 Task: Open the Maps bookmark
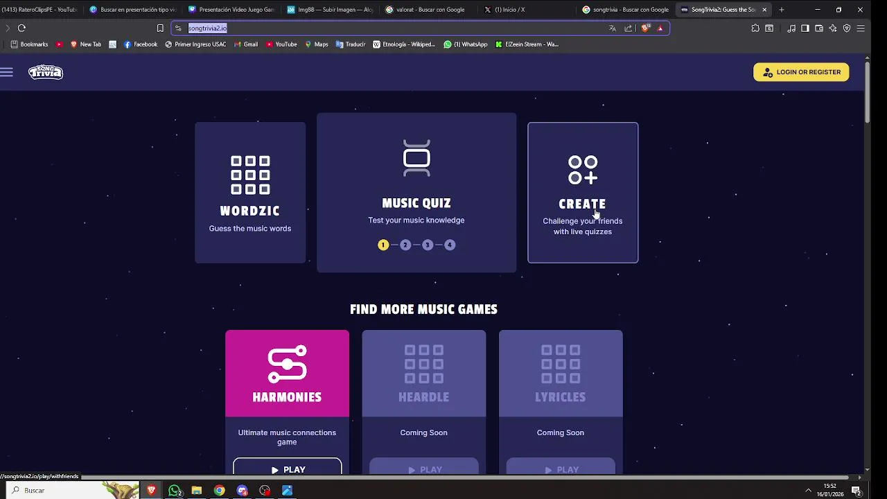[317, 44]
